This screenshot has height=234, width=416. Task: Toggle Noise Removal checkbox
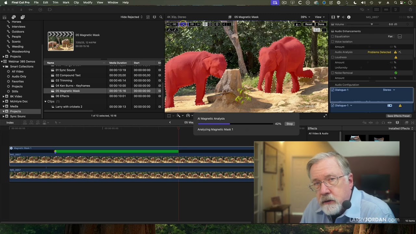click(x=332, y=73)
